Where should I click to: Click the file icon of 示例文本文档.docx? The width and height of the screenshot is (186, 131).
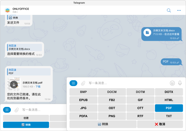pos(147,32)
